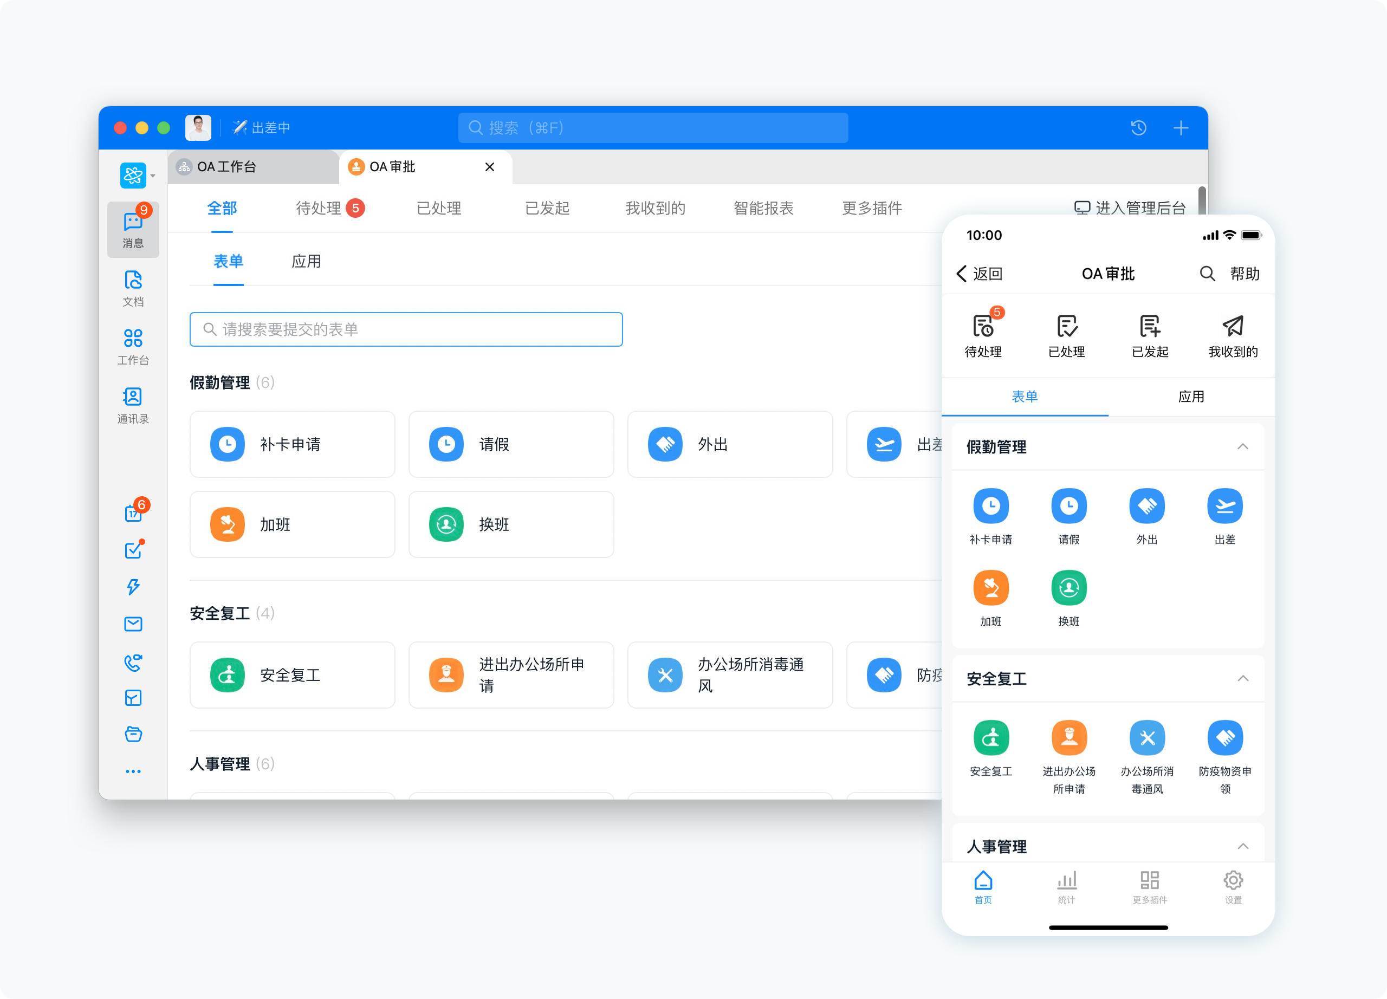This screenshot has width=1387, height=999.
Task: Click 进入管理后台 at top right
Action: click(1131, 209)
